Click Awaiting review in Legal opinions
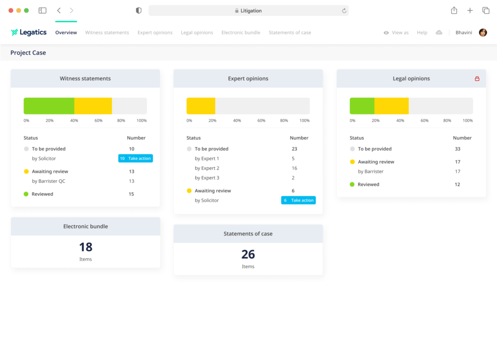Screen dimensions: 497x361 click(x=376, y=162)
